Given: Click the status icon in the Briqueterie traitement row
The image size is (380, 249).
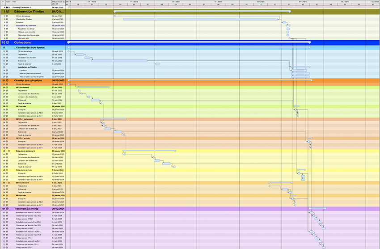Looking at the screenshot, I should 9,151.
